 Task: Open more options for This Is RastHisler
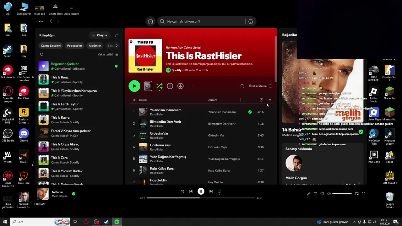(x=191, y=86)
